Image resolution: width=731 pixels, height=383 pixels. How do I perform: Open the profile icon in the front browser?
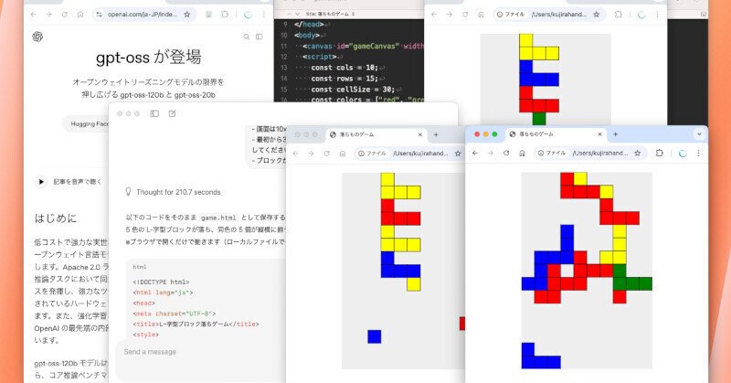coord(683,153)
